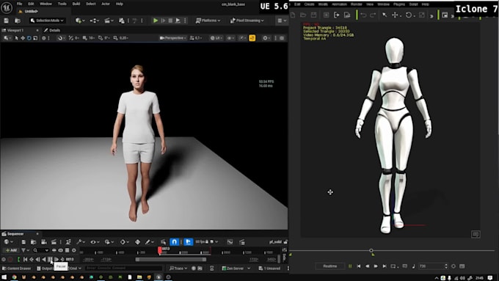Click the iClone current frame field showing 730
Screen dimensions: 499x281
[433, 266]
